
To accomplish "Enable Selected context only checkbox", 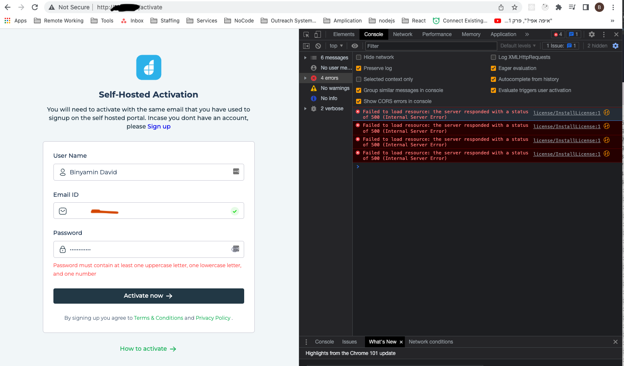I will (359, 79).
